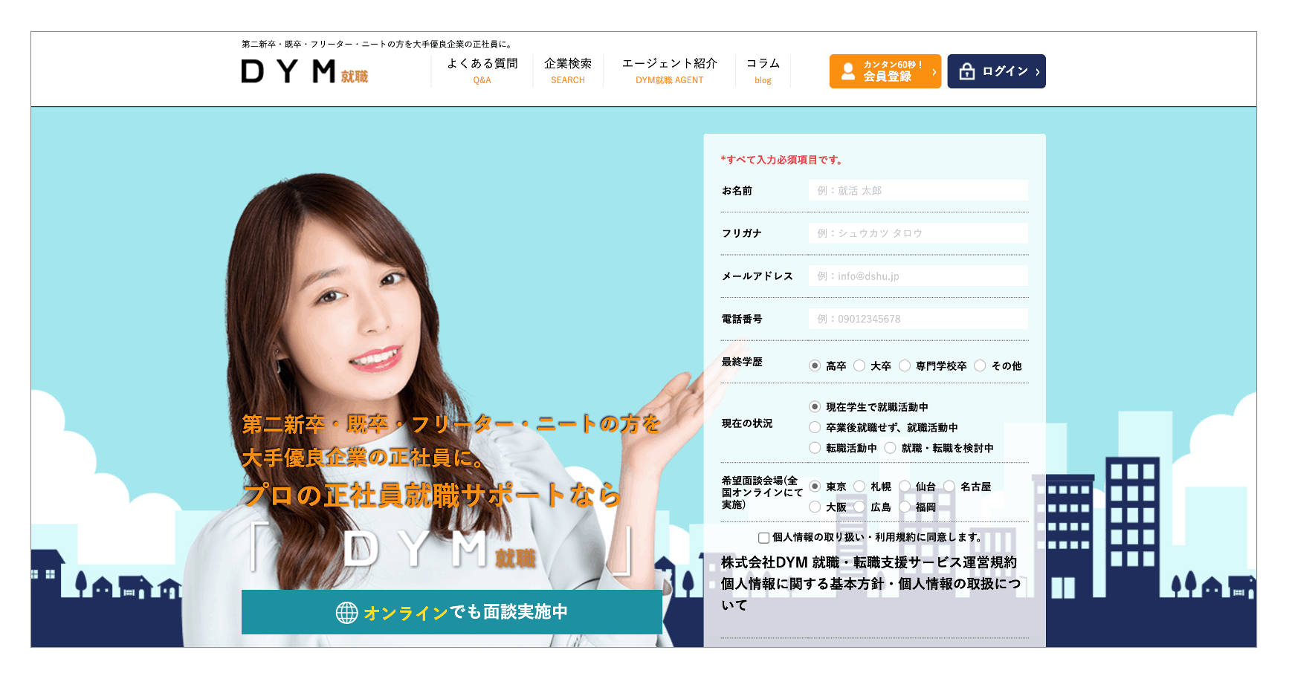Focus the 電話番号 input field

(x=918, y=319)
